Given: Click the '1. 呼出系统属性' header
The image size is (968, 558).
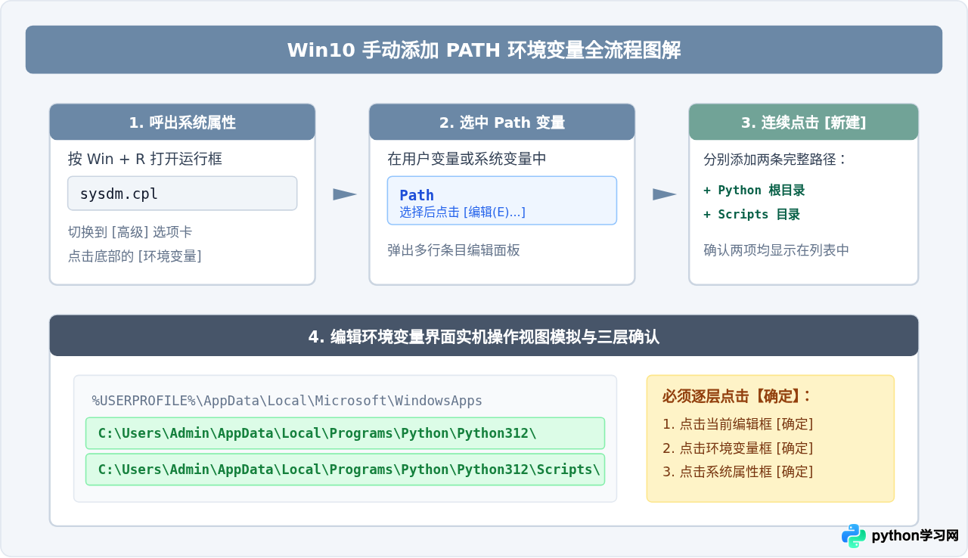Looking at the screenshot, I should pyautogui.click(x=182, y=122).
